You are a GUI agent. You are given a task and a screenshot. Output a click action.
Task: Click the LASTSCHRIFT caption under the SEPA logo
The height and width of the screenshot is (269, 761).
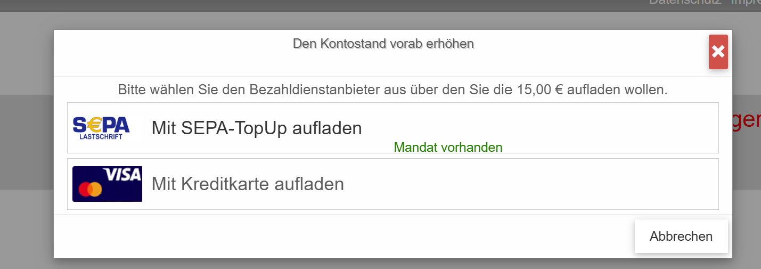click(101, 137)
